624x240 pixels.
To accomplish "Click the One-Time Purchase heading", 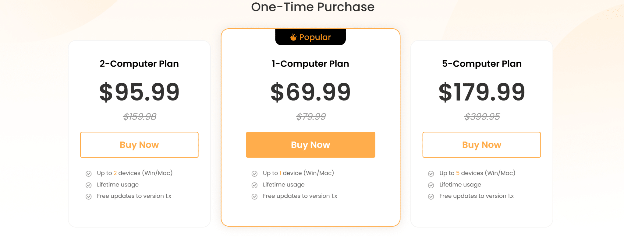I will [x=313, y=7].
